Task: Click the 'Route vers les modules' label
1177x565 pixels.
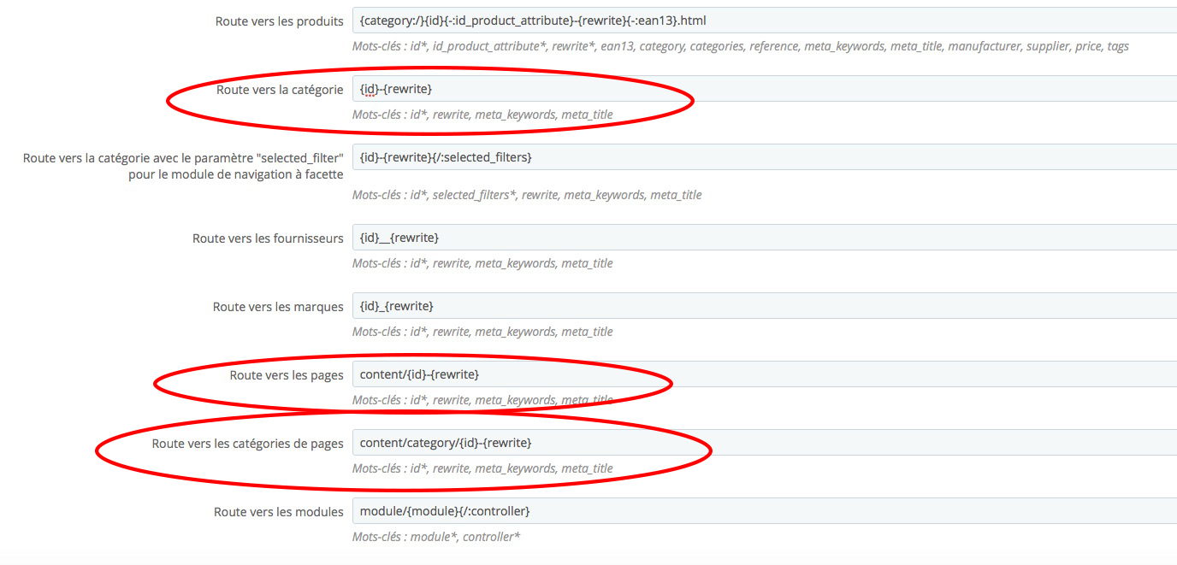Action: (x=279, y=512)
